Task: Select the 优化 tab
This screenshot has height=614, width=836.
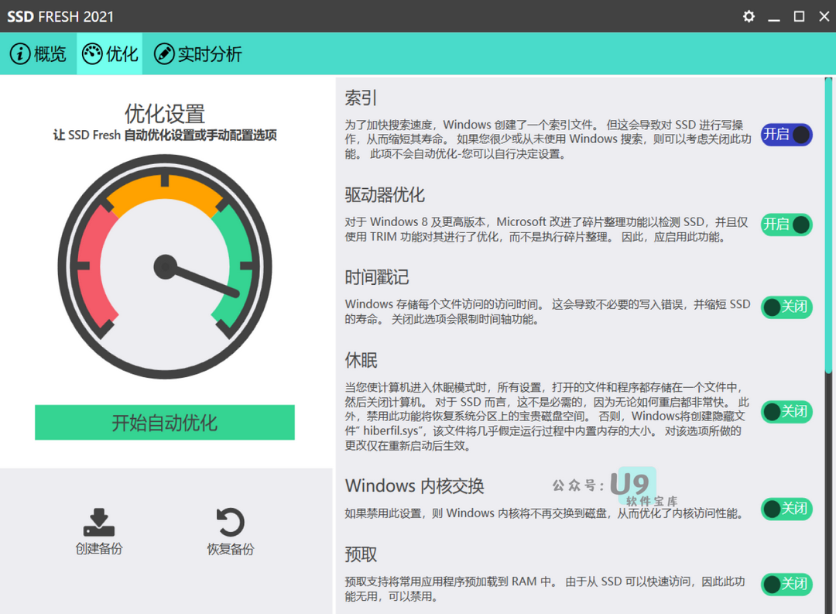Action: (110, 54)
